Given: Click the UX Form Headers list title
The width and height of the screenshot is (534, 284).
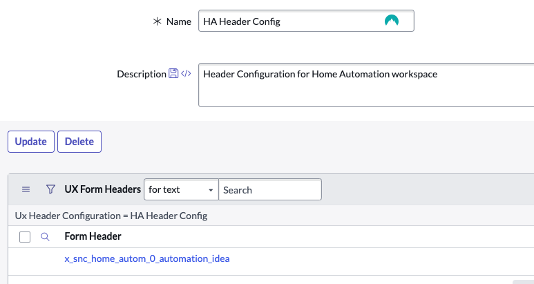Looking at the screenshot, I should pyautogui.click(x=103, y=189).
